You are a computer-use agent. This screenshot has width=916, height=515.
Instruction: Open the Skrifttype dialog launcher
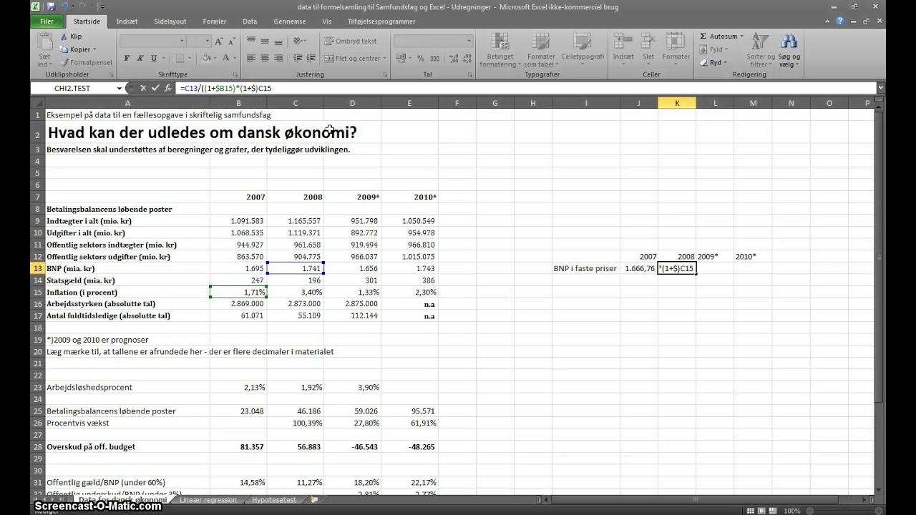point(235,74)
